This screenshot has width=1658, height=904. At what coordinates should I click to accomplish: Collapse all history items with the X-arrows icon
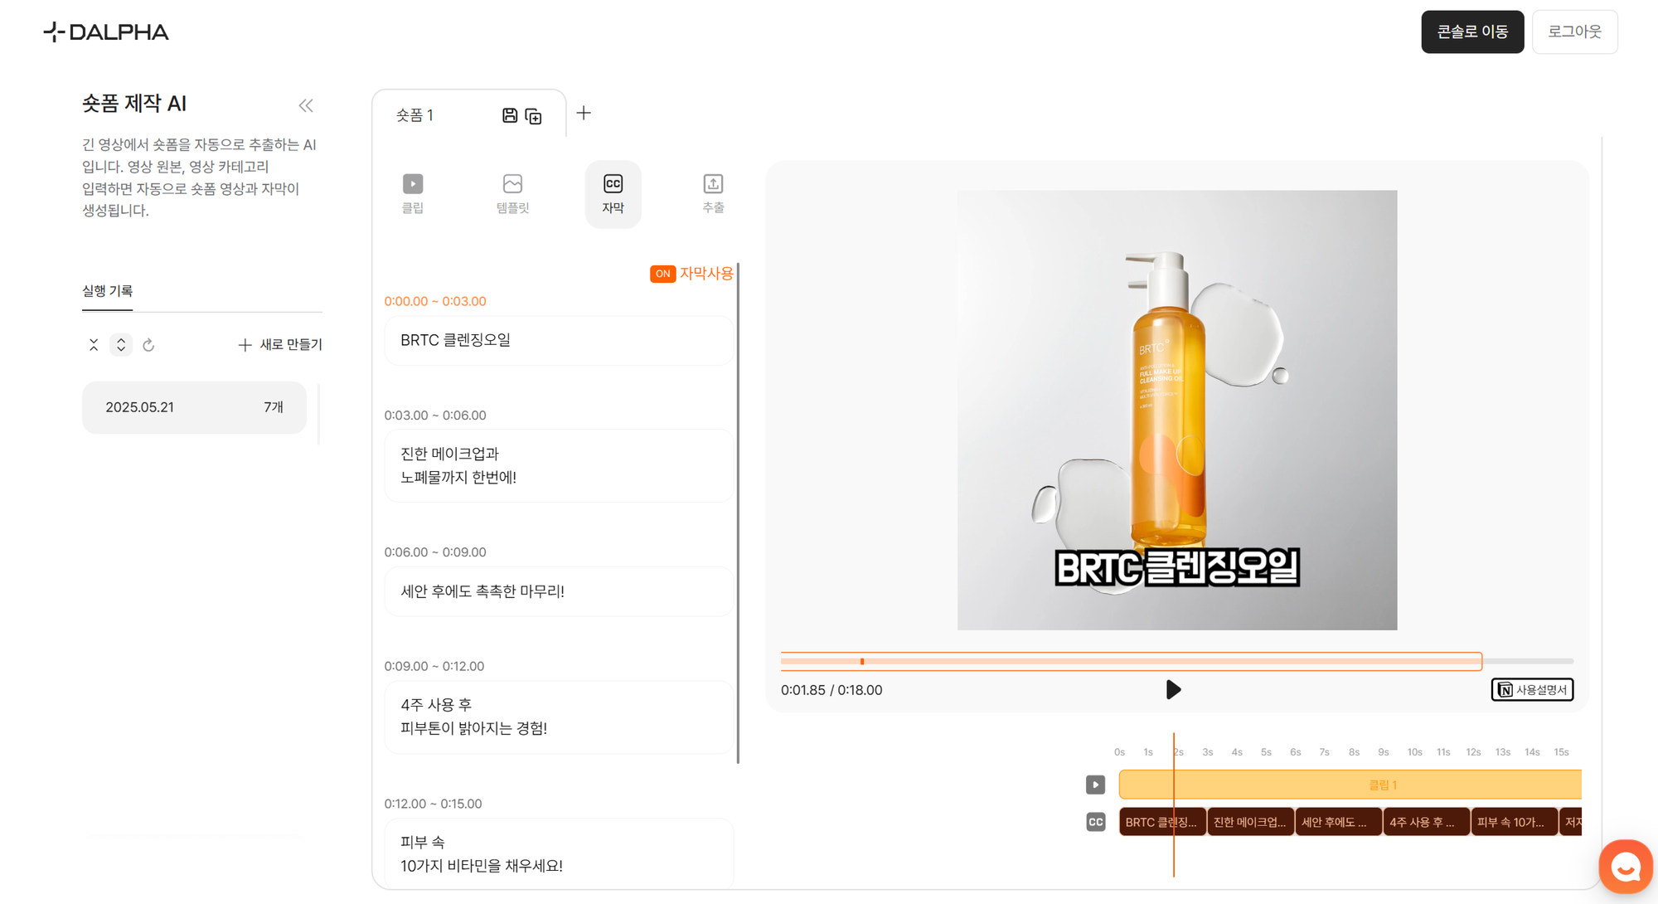pos(94,345)
